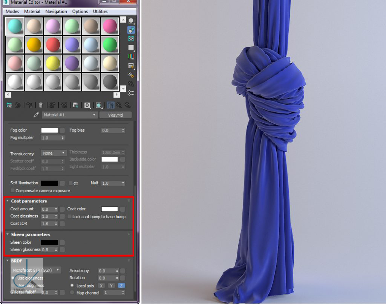The width and height of the screenshot is (386, 304).
Task: Click the Coat IOR spinner arrows
Action: click(56, 223)
